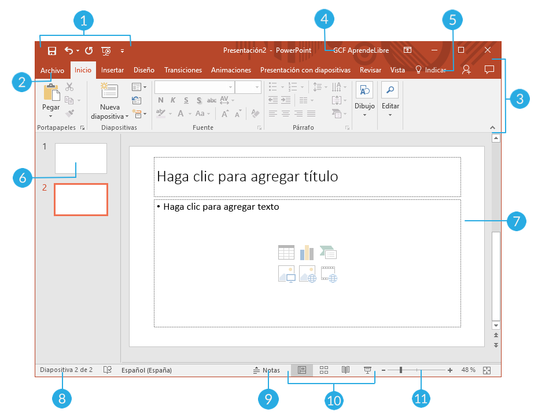Image resolution: width=538 pixels, height=416 pixels.
Task: Switch to Reading View icon
Action: click(x=345, y=370)
